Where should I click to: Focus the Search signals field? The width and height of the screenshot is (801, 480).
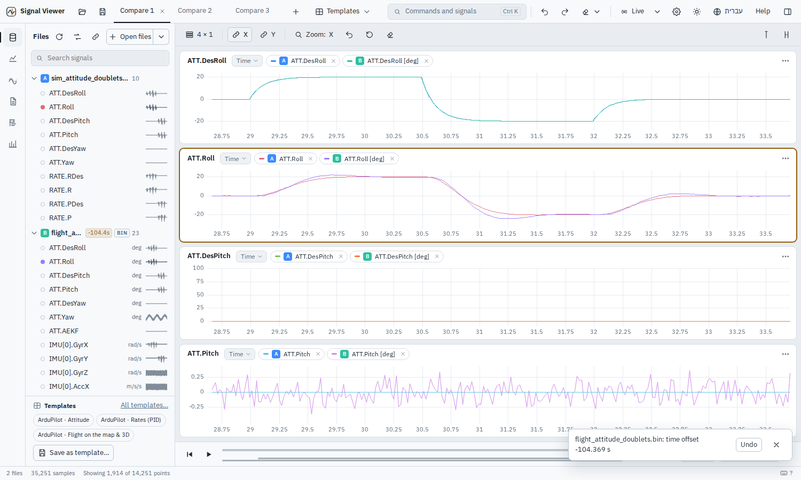point(100,58)
